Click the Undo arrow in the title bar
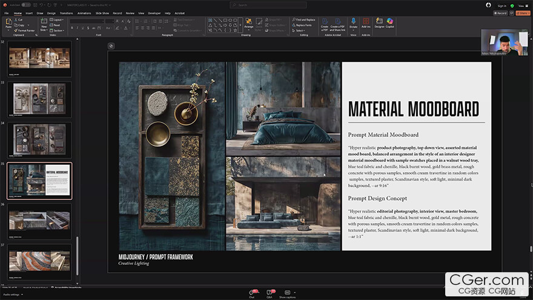533x300 pixels. [x=41, y=5]
